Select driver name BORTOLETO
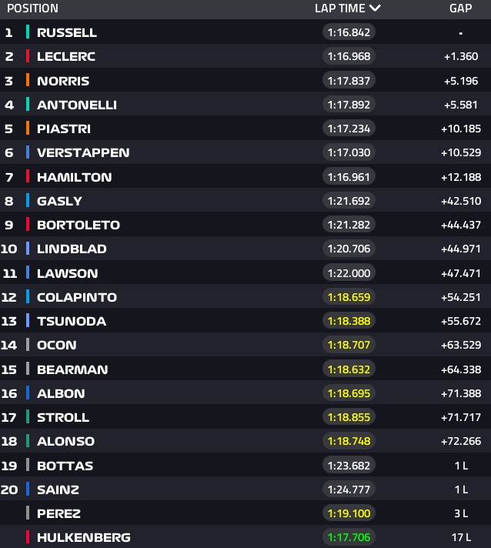Image resolution: width=491 pixels, height=548 pixels. click(78, 225)
